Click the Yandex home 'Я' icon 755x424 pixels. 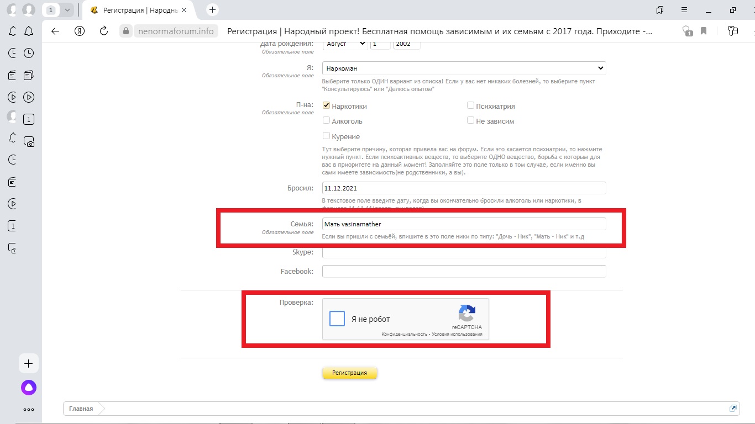click(80, 31)
